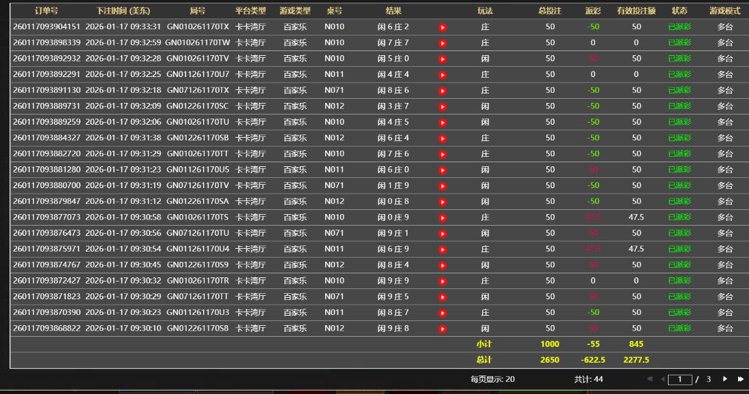Screen dimensions: 749x394
Task: Play video replay for order 260117093904151
Action: (442, 27)
